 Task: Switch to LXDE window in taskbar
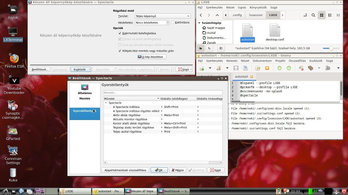pyautogui.click(x=75, y=191)
